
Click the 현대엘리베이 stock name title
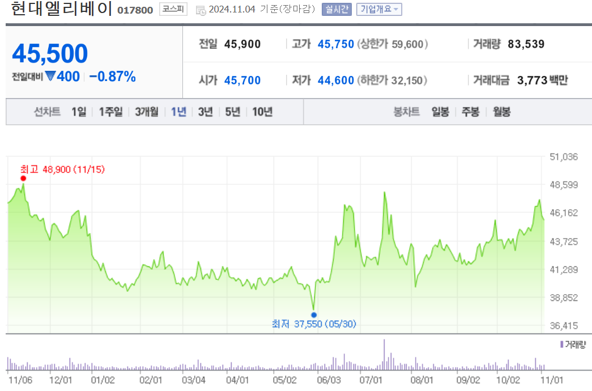click(62, 8)
